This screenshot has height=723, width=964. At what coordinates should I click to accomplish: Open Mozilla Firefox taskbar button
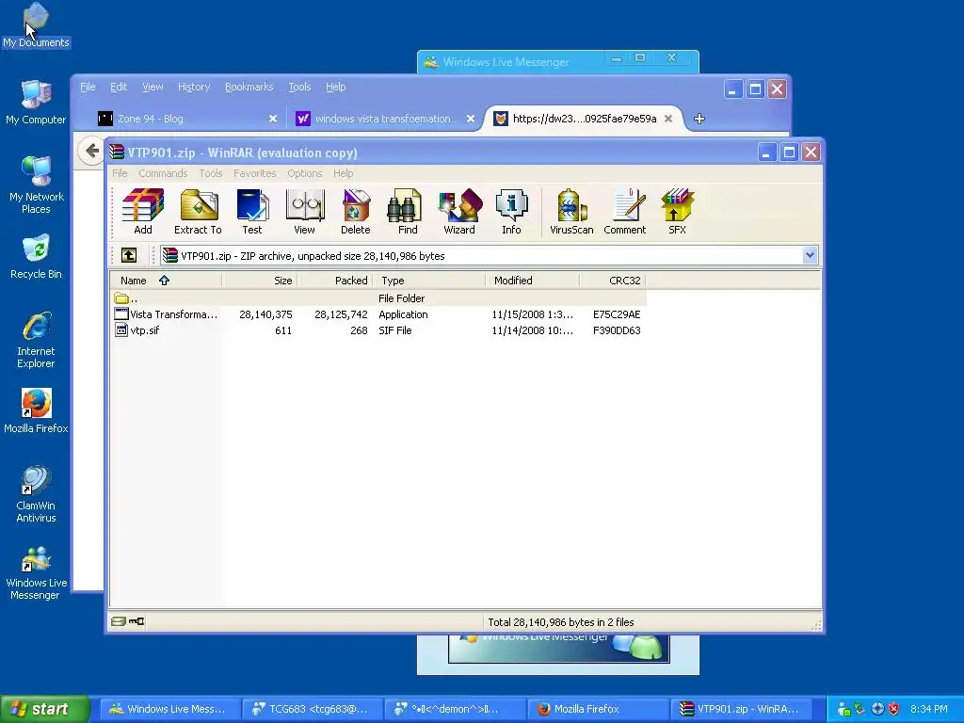(x=596, y=709)
